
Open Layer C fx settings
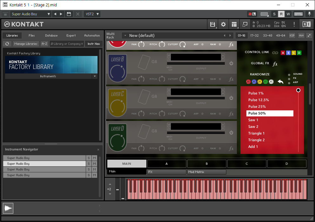[x=231, y=114]
